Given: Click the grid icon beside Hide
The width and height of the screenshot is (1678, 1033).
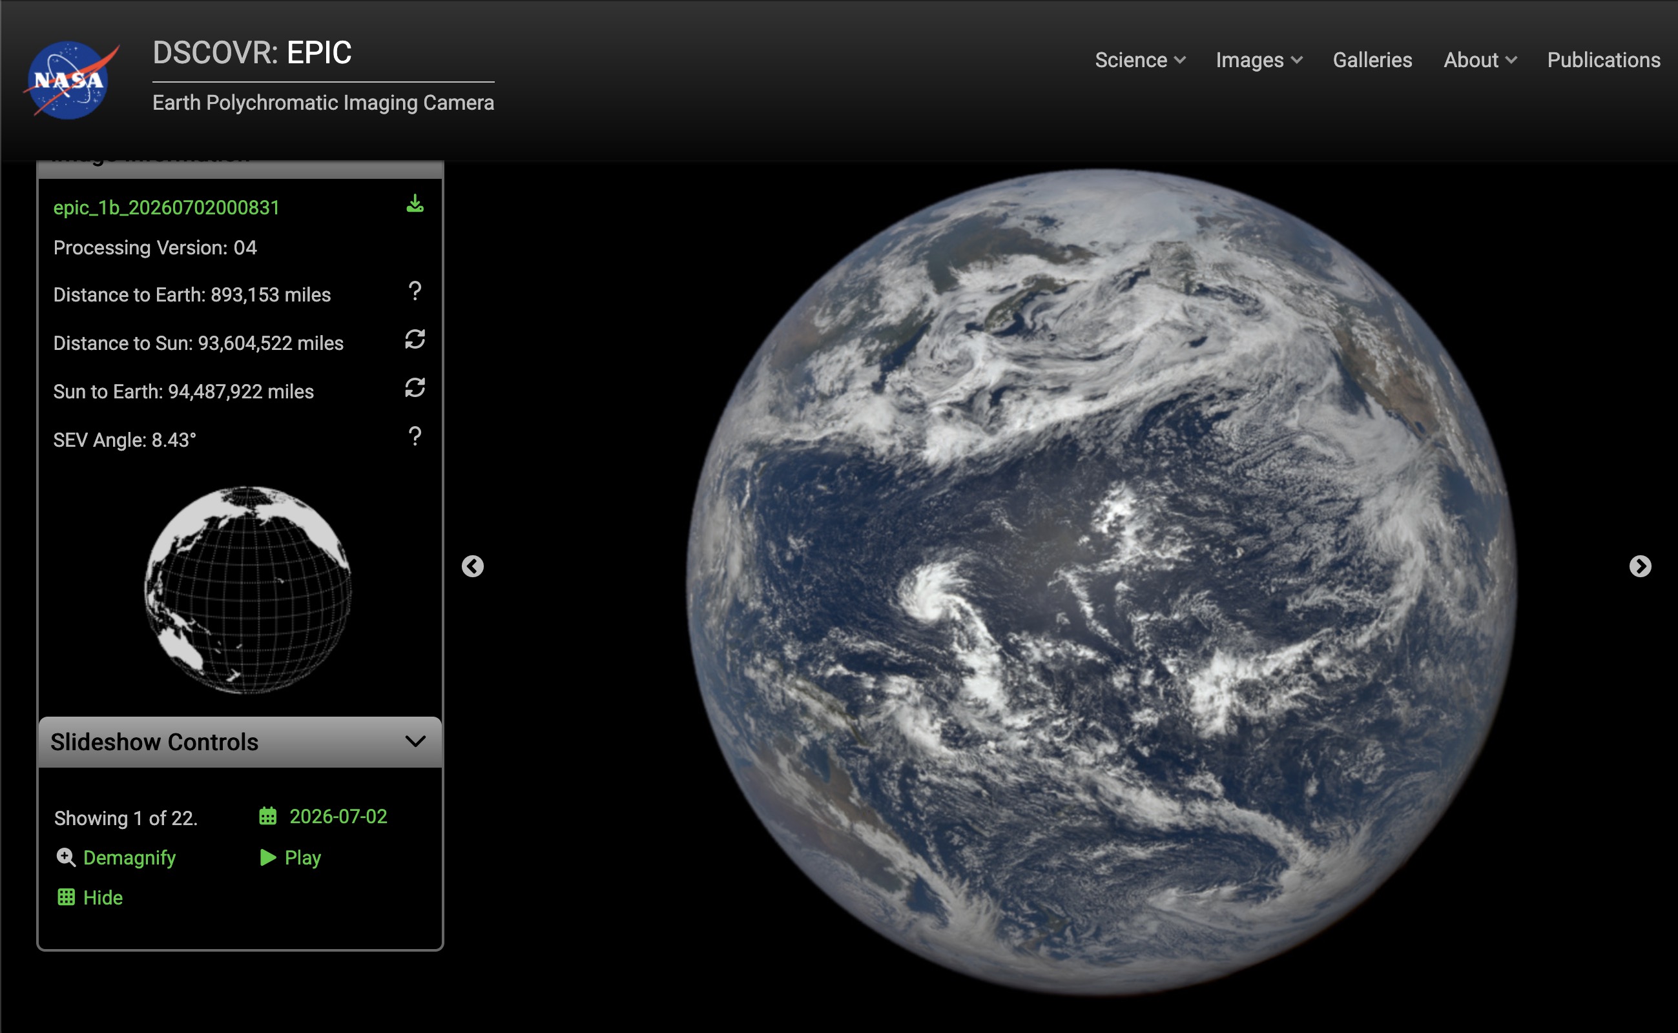Looking at the screenshot, I should pyautogui.click(x=67, y=897).
